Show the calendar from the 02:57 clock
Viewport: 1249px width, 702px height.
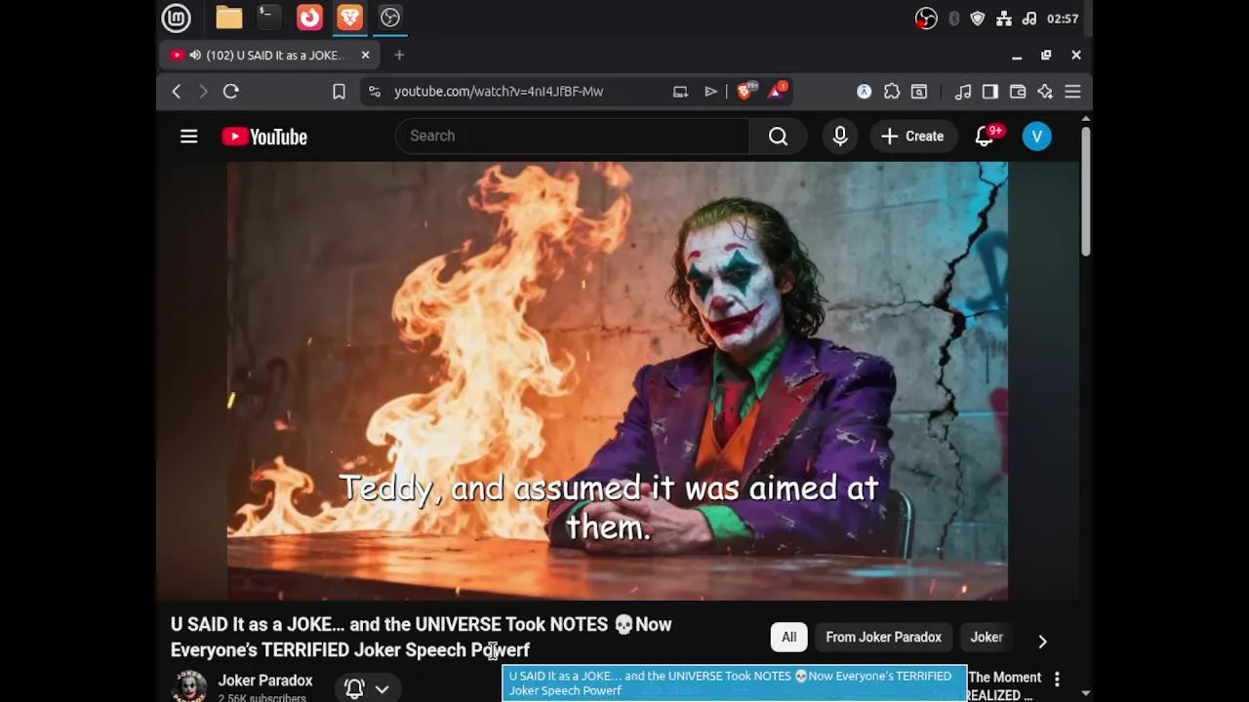1063,19
